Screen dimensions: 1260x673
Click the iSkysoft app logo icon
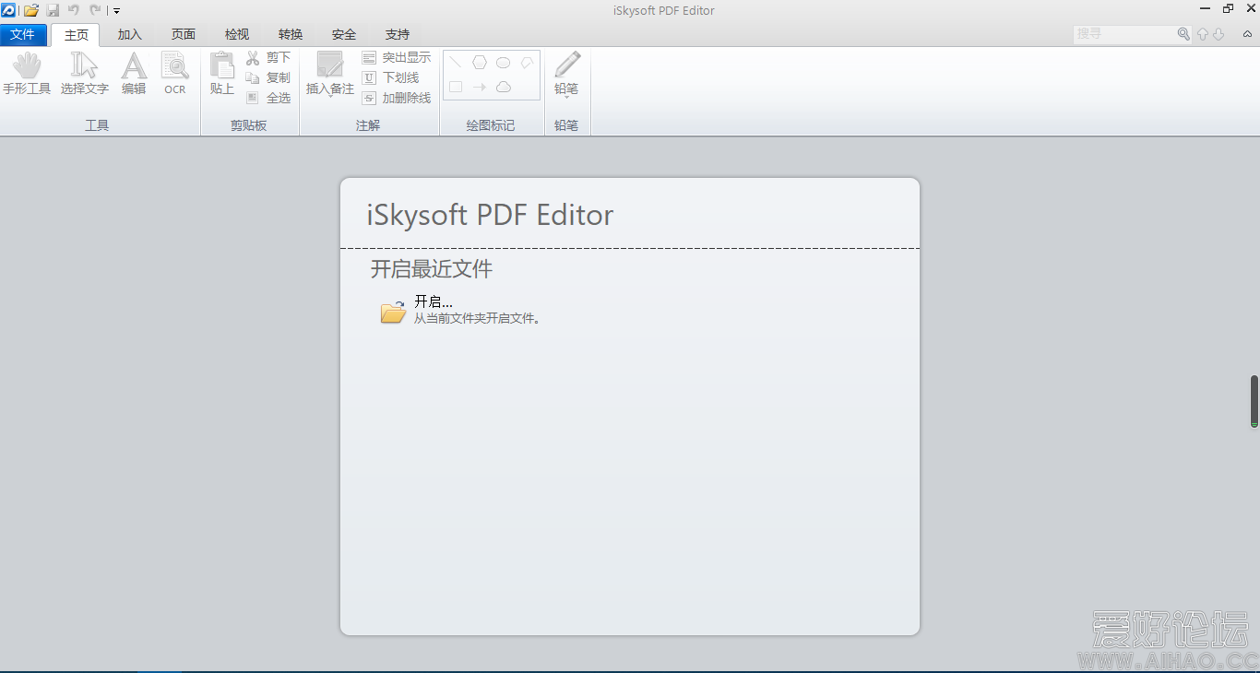tap(8, 10)
